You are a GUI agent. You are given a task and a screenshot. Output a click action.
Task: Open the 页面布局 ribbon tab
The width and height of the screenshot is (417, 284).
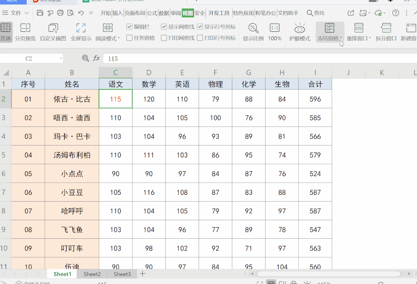[x=134, y=13]
